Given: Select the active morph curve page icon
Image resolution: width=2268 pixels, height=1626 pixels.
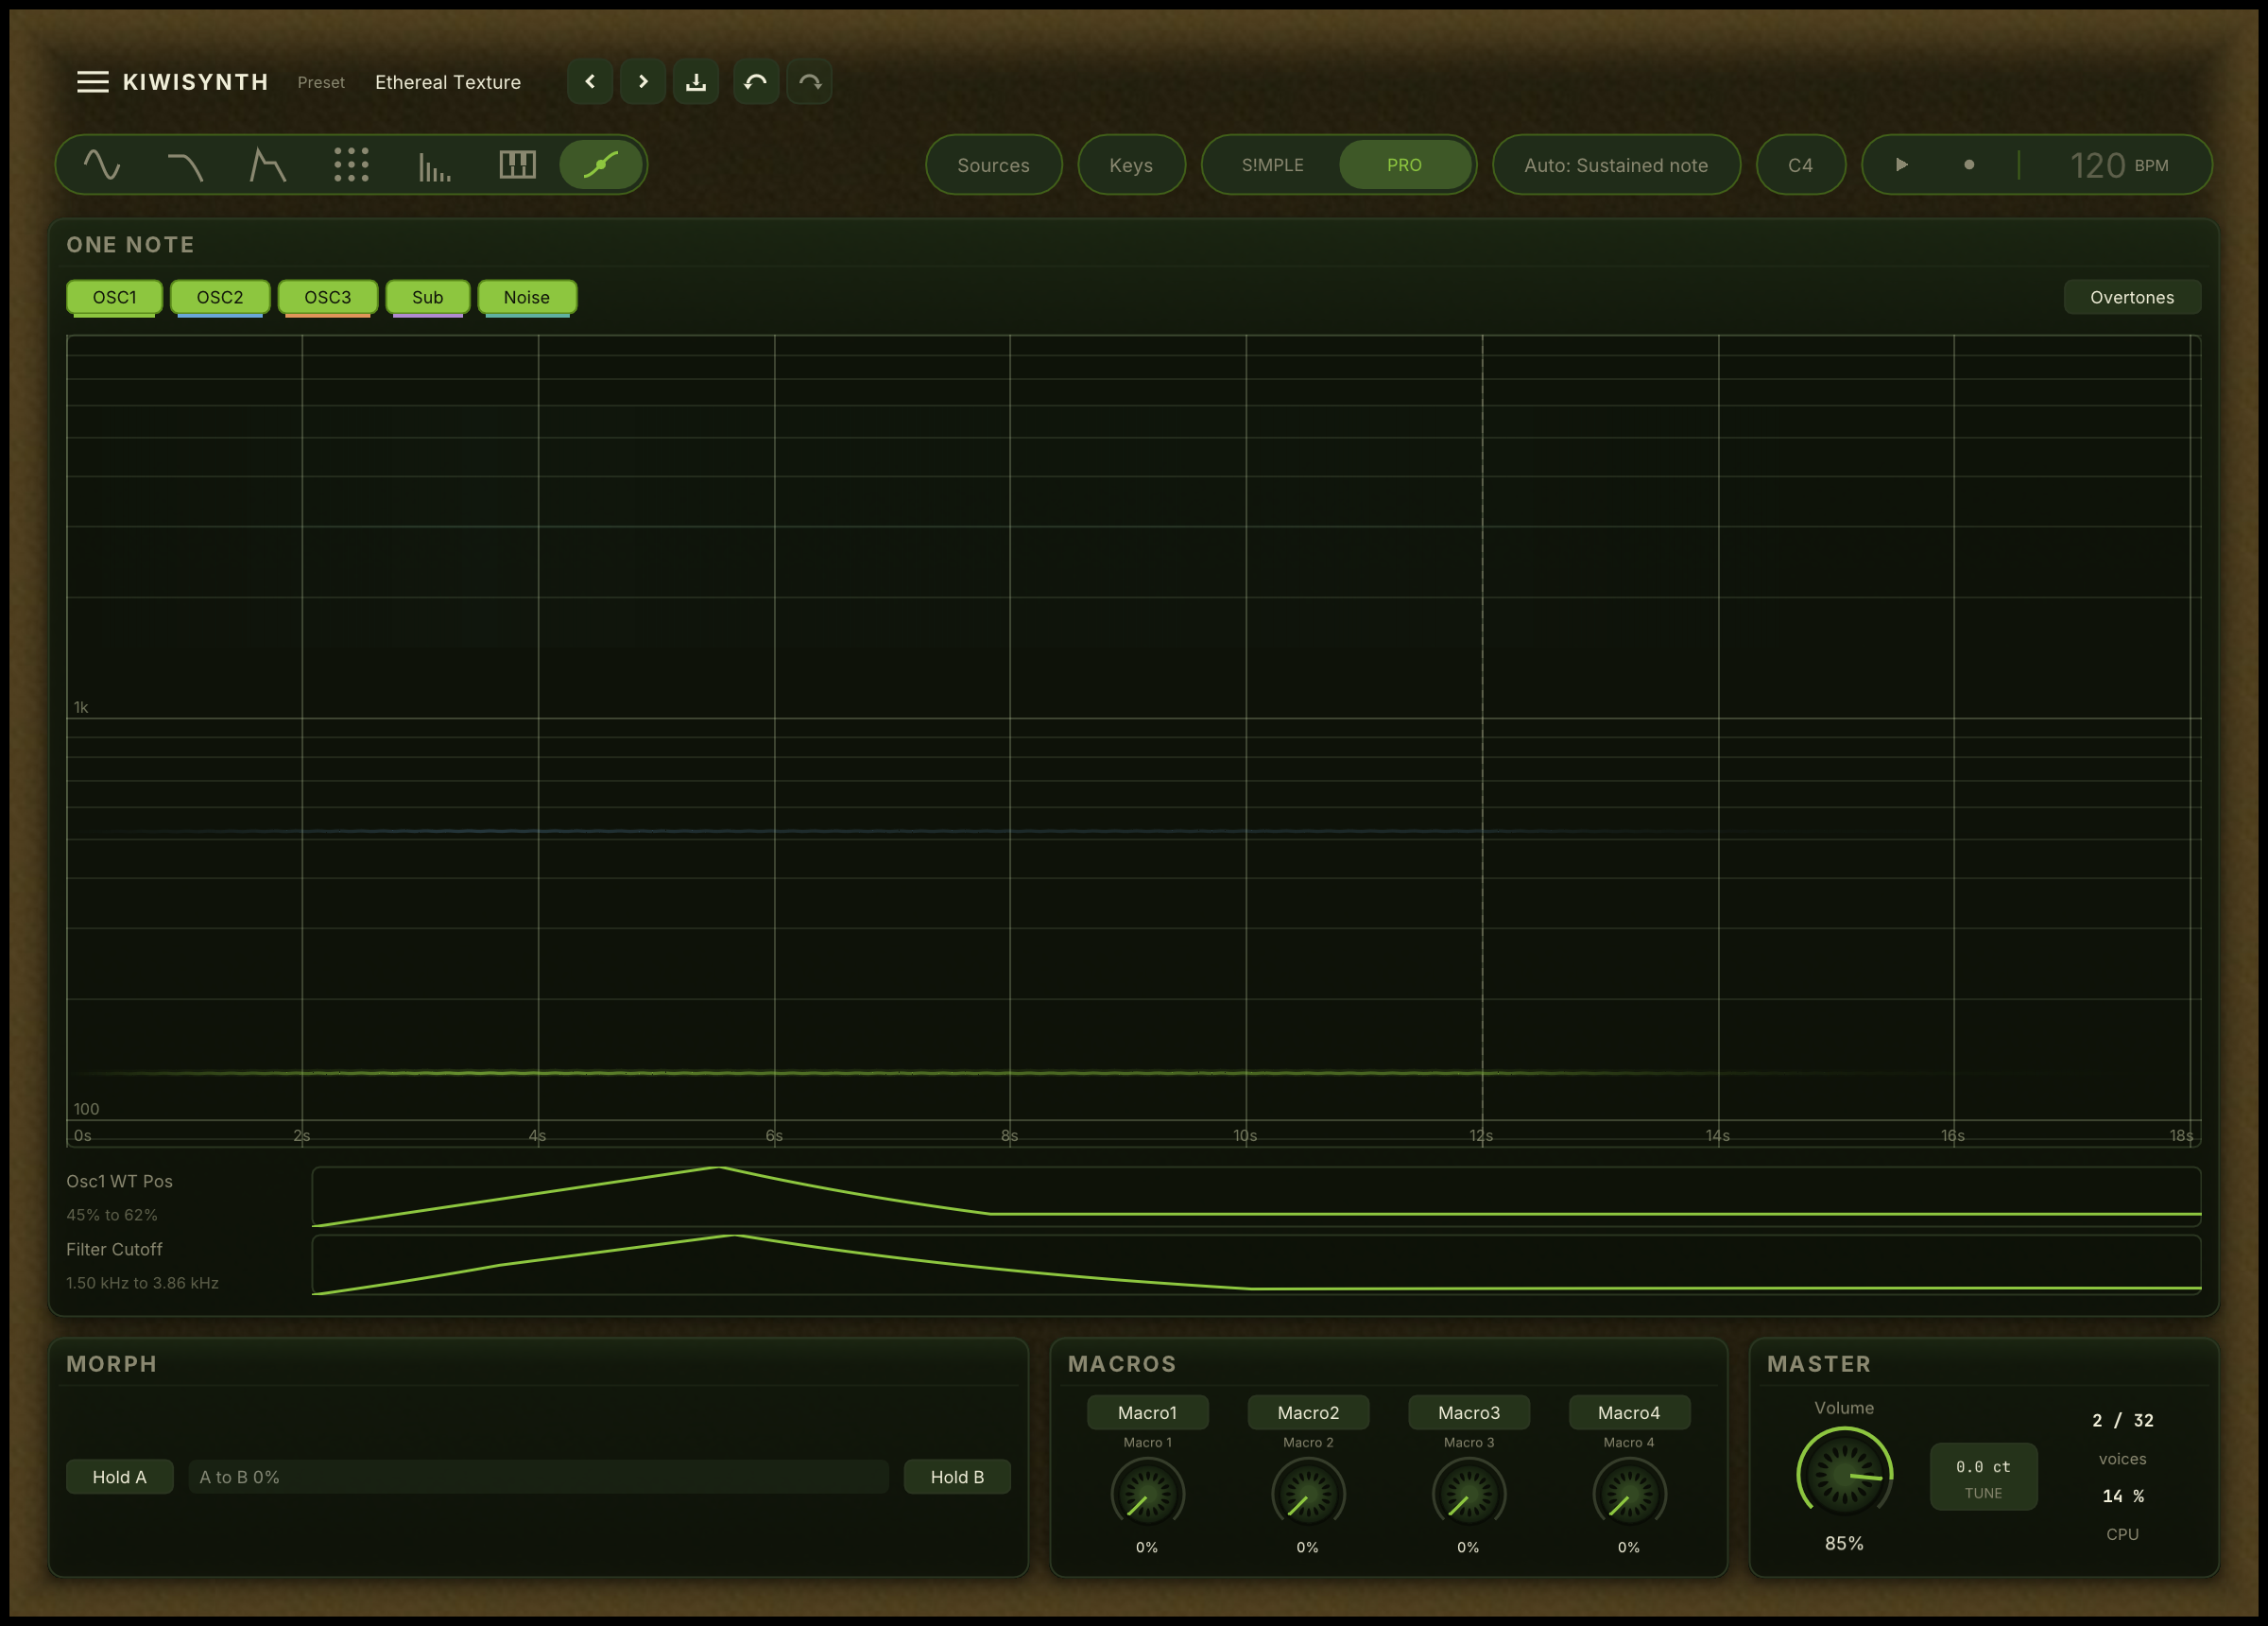Looking at the screenshot, I should point(600,165).
